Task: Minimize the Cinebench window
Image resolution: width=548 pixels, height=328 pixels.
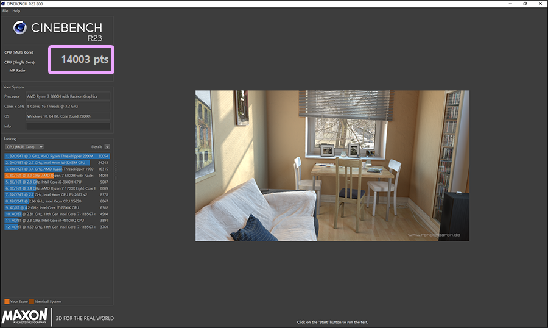Action: pos(510,4)
